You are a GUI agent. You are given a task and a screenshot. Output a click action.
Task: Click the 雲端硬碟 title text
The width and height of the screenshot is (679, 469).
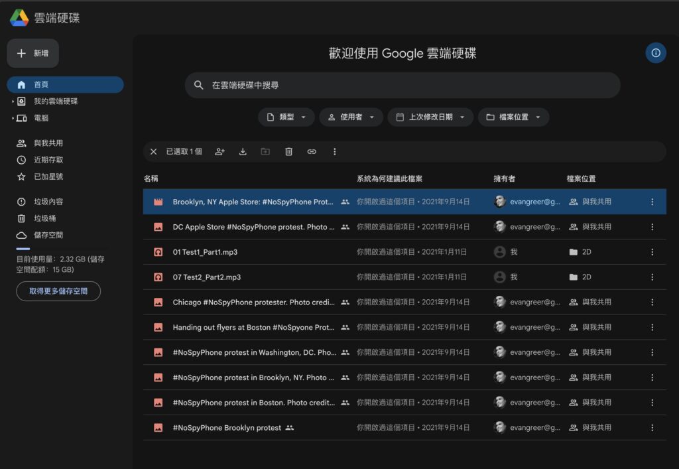(x=57, y=18)
